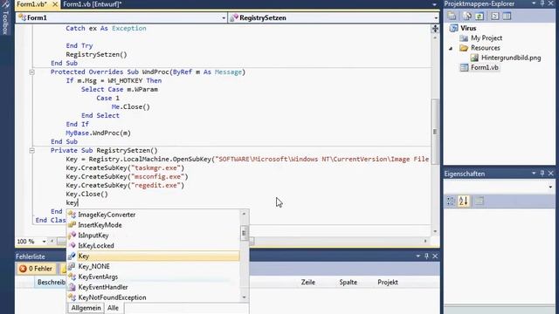This screenshot has width=559, height=314.
Task: Open the active documents list arrow
Action: 434,4
